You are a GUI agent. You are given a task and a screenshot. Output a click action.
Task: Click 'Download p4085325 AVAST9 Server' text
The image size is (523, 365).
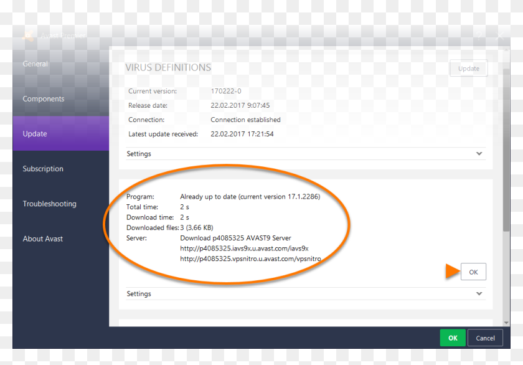point(235,238)
